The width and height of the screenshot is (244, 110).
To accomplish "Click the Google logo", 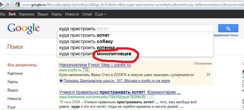I will (23, 28).
